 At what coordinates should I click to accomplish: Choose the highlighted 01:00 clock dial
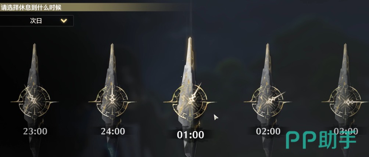pos(190,102)
